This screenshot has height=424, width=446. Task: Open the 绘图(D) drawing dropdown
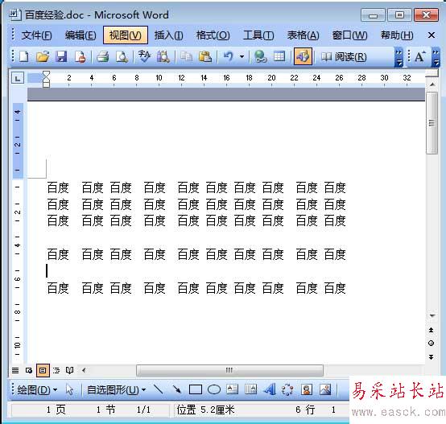pyautogui.click(x=37, y=389)
